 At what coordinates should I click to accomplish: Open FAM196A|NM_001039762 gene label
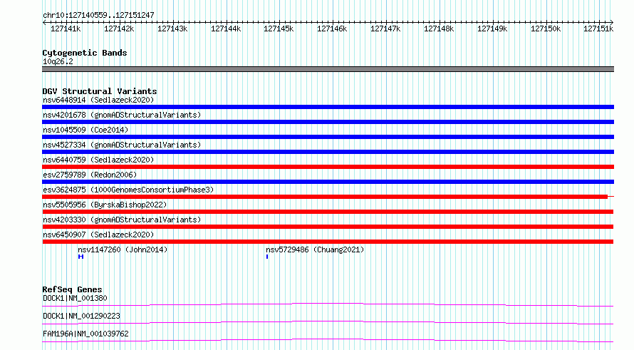pos(85,334)
